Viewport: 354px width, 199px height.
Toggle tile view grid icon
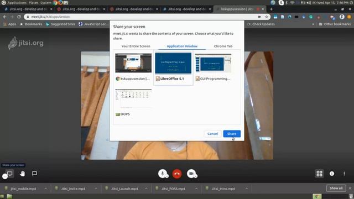point(320,174)
